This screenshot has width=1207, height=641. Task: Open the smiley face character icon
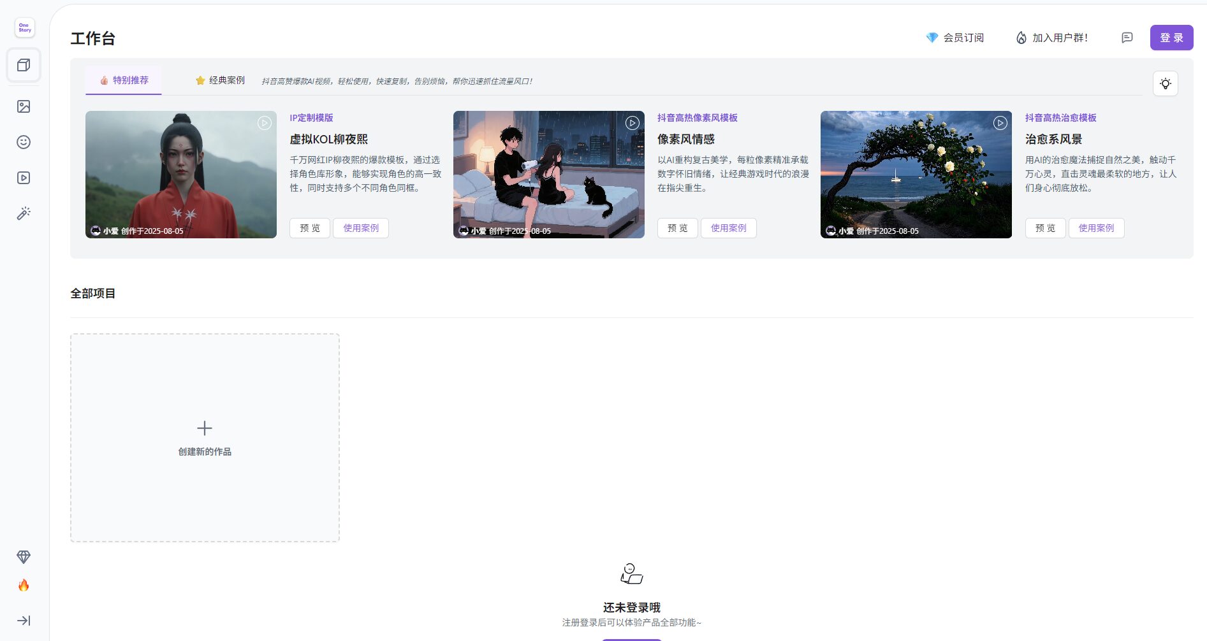(24, 142)
